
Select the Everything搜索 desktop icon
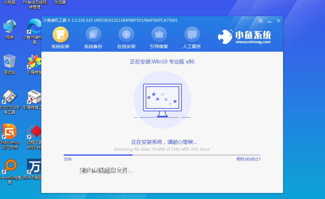[x=10, y=171]
